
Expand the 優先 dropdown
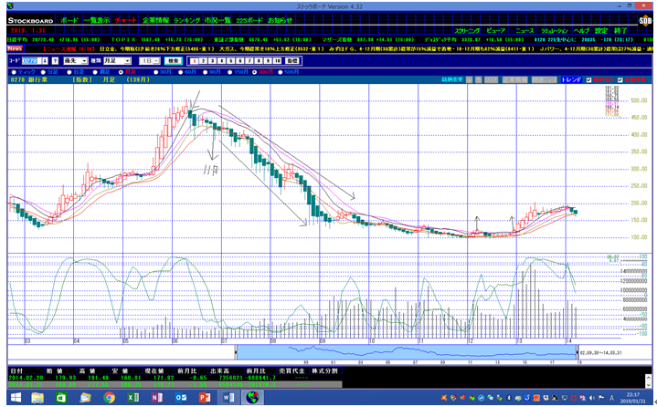click(84, 60)
